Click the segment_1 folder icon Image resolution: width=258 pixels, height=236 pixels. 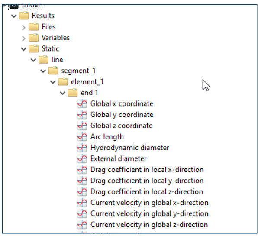[53, 71]
